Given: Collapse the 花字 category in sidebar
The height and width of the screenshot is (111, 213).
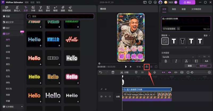Looking at the screenshot, I should (x=22, y=34).
